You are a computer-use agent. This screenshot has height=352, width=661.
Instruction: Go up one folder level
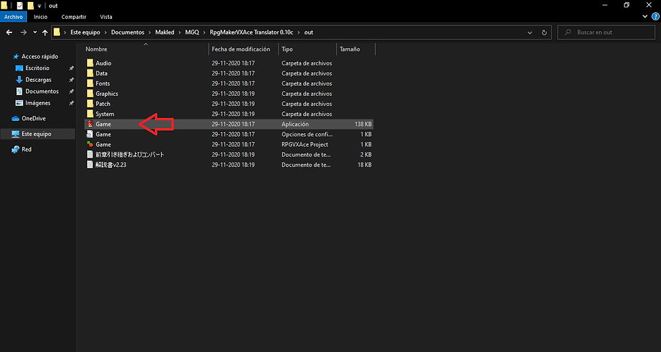tap(45, 32)
